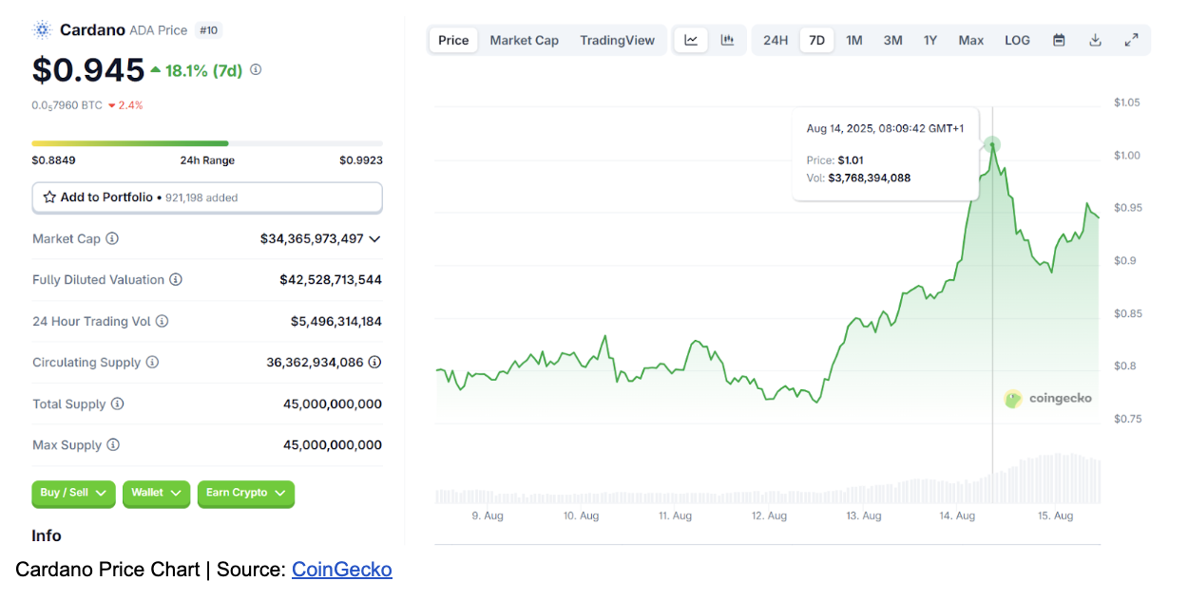Show info for Circulating Supply label
The width and height of the screenshot is (1188, 600).
pyautogui.click(x=152, y=363)
